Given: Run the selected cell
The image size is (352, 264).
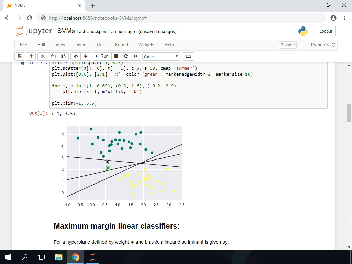Looking at the screenshot, I should (x=102, y=56).
